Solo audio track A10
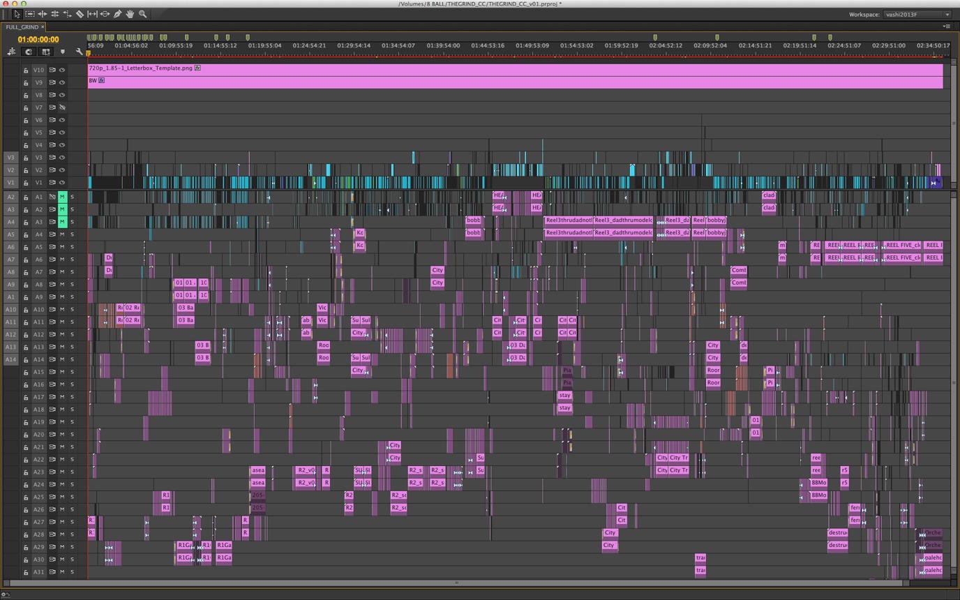960x600 pixels. [x=72, y=309]
